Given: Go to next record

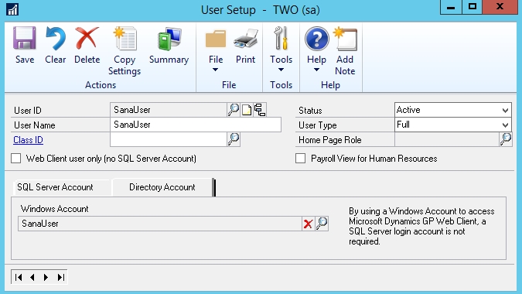Looking at the screenshot, I should pos(46,277).
